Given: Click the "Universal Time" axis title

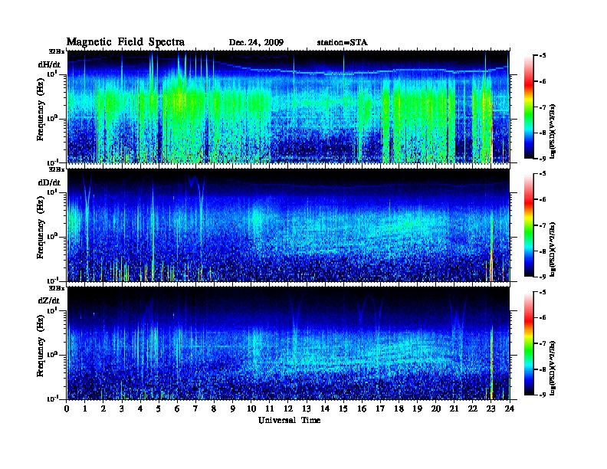Looking at the screenshot, I should [x=289, y=420].
